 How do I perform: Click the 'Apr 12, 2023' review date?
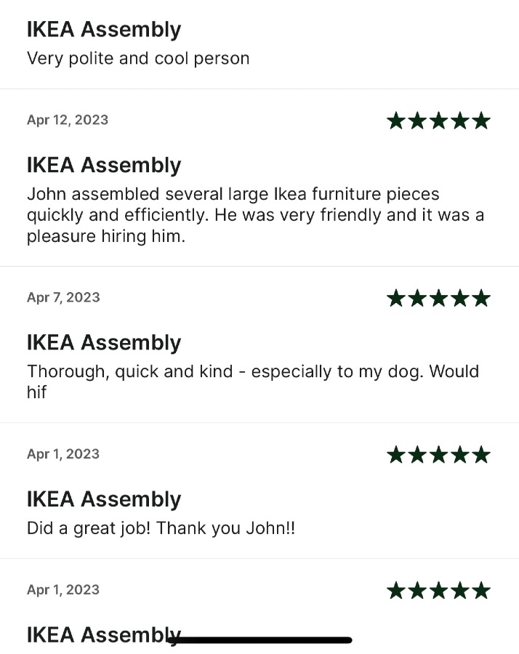(x=68, y=120)
